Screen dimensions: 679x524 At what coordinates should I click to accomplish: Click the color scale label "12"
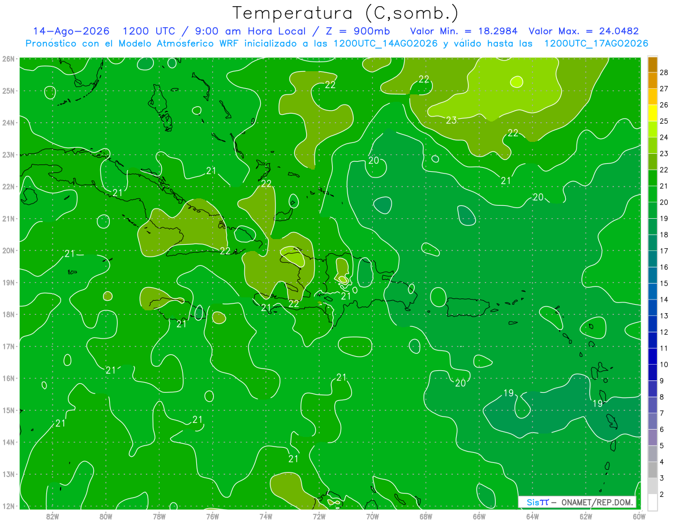coord(664,332)
